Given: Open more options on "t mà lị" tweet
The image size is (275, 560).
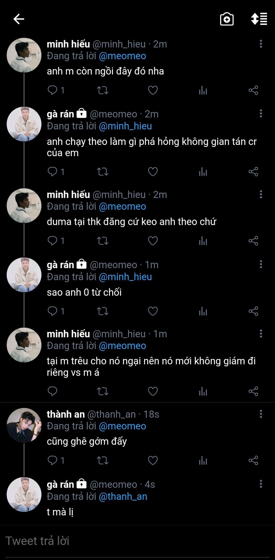Looking at the screenshot, I should click(x=261, y=484).
